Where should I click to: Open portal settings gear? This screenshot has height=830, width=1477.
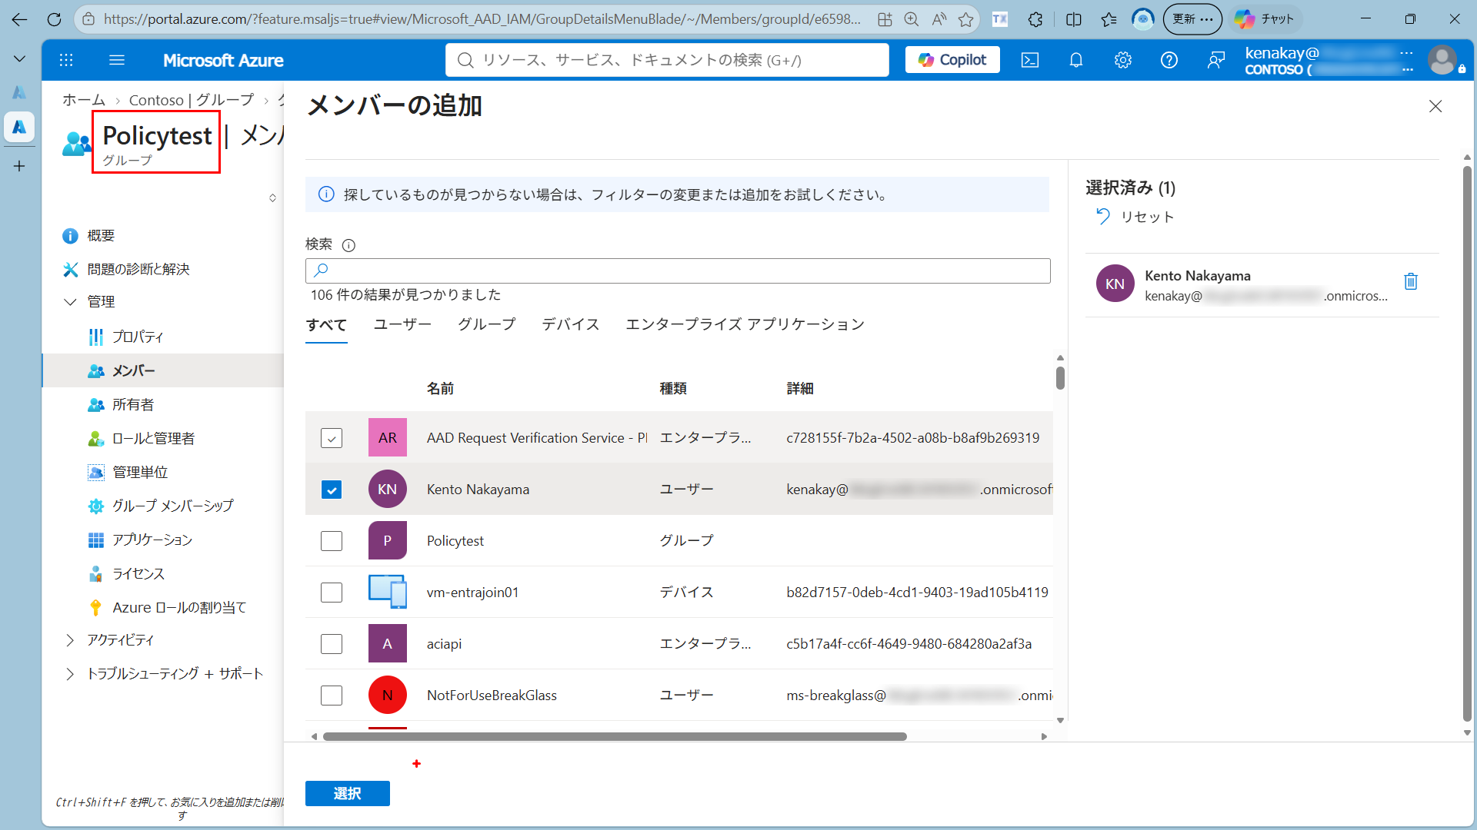pyautogui.click(x=1123, y=60)
